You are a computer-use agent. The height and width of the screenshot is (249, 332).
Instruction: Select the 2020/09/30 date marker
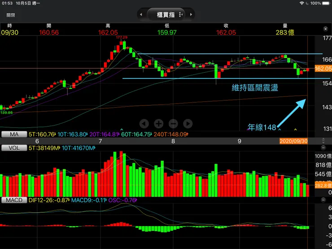293,141
